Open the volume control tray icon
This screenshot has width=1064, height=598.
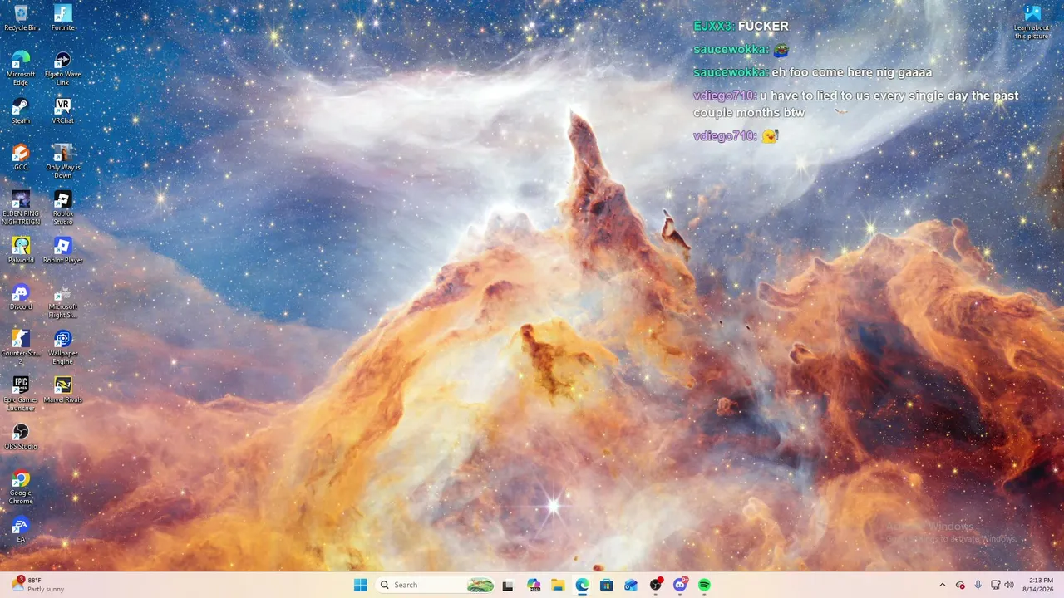(x=1009, y=585)
